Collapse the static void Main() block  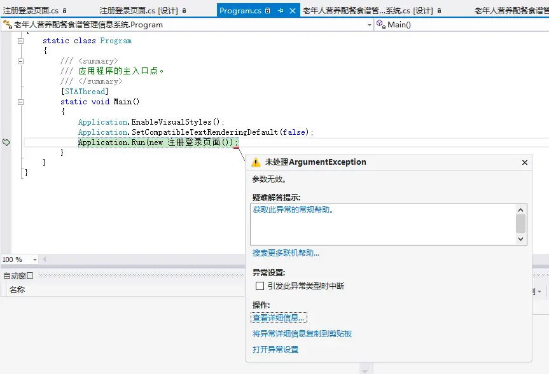click(20, 102)
